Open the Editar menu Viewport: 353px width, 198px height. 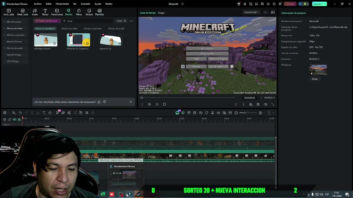click(49, 4)
